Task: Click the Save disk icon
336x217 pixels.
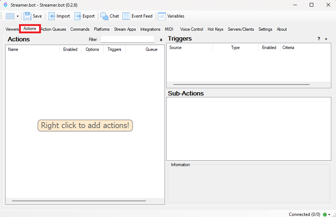Action: point(27,16)
